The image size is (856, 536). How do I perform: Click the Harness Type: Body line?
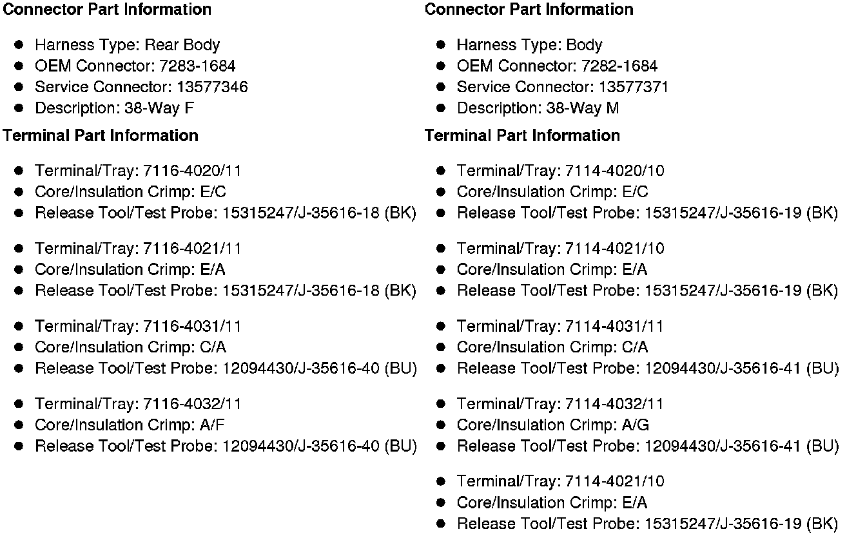pyautogui.click(x=529, y=45)
